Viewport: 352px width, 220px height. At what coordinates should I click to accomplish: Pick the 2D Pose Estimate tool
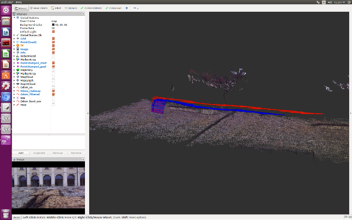coord(91,8)
